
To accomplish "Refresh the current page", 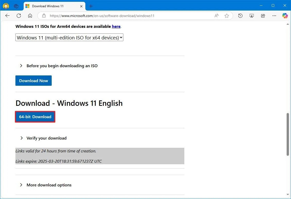I will (x=19, y=16).
